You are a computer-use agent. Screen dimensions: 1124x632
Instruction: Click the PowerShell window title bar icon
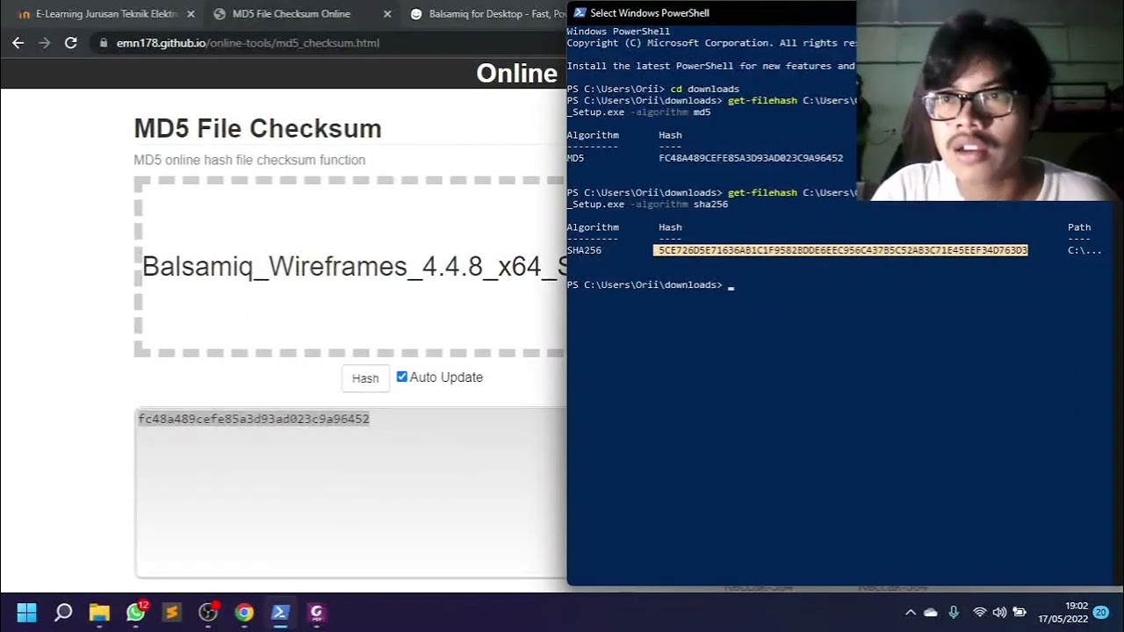(580, 12)
